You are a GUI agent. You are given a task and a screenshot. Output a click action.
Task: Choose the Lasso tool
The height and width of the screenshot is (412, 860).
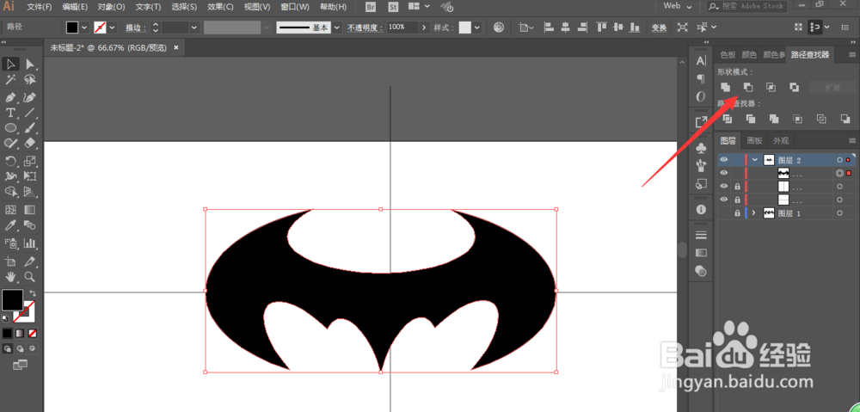[29, 80]
